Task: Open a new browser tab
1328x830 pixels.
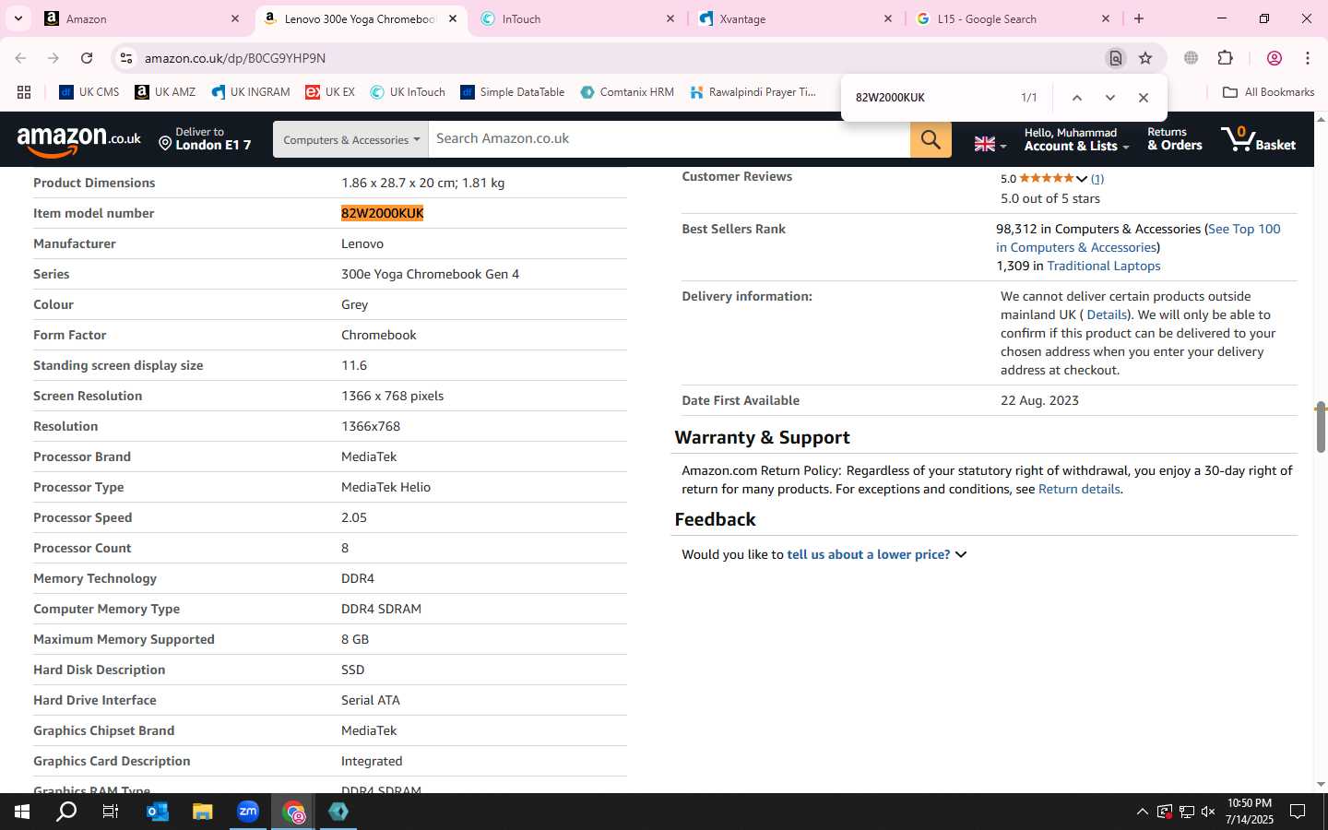Action: pos(1139,18)
